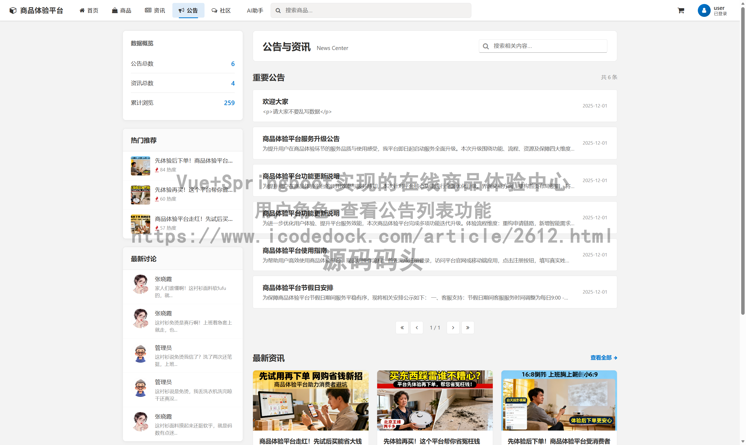
Task: Click the search icon in 公告与资讯 panel
Action: point(486,46)
